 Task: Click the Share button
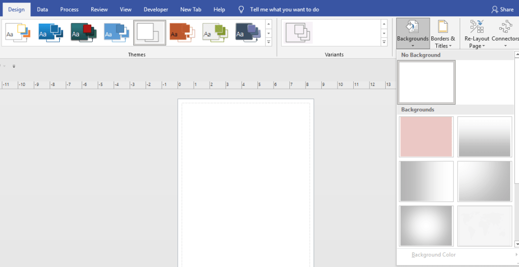(502, 10)
